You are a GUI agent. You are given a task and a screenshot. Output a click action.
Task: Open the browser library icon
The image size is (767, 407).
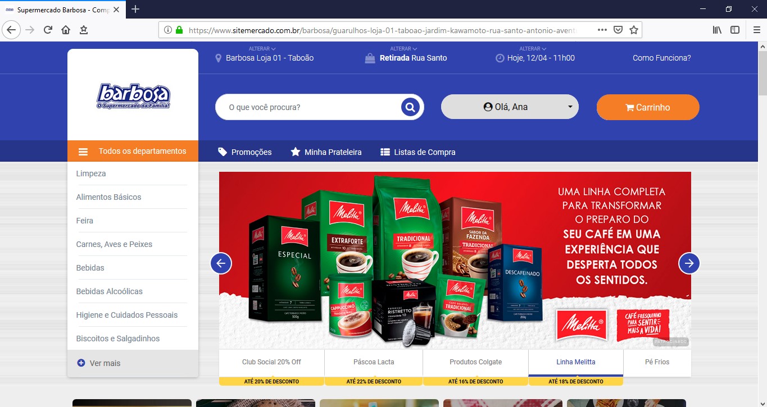pyautogui.click(x=717, y=30)
